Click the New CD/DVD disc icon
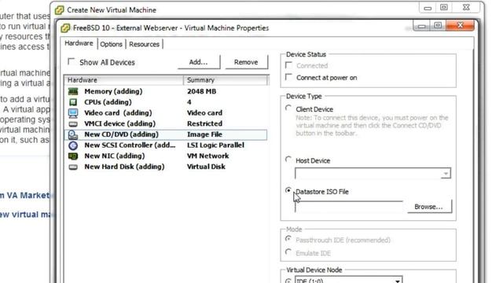This screenshot has width=503, height=283. [x=73, y=134]
